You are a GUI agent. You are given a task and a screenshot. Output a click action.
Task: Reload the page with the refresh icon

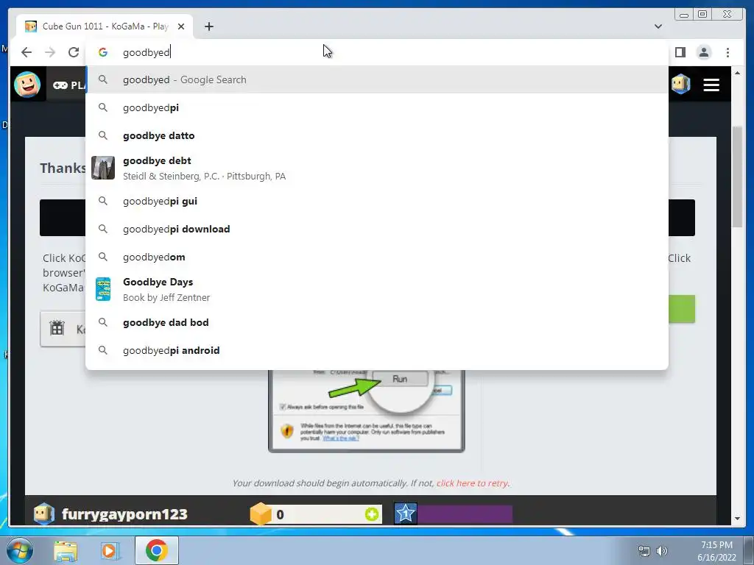(x=74, y=52)
